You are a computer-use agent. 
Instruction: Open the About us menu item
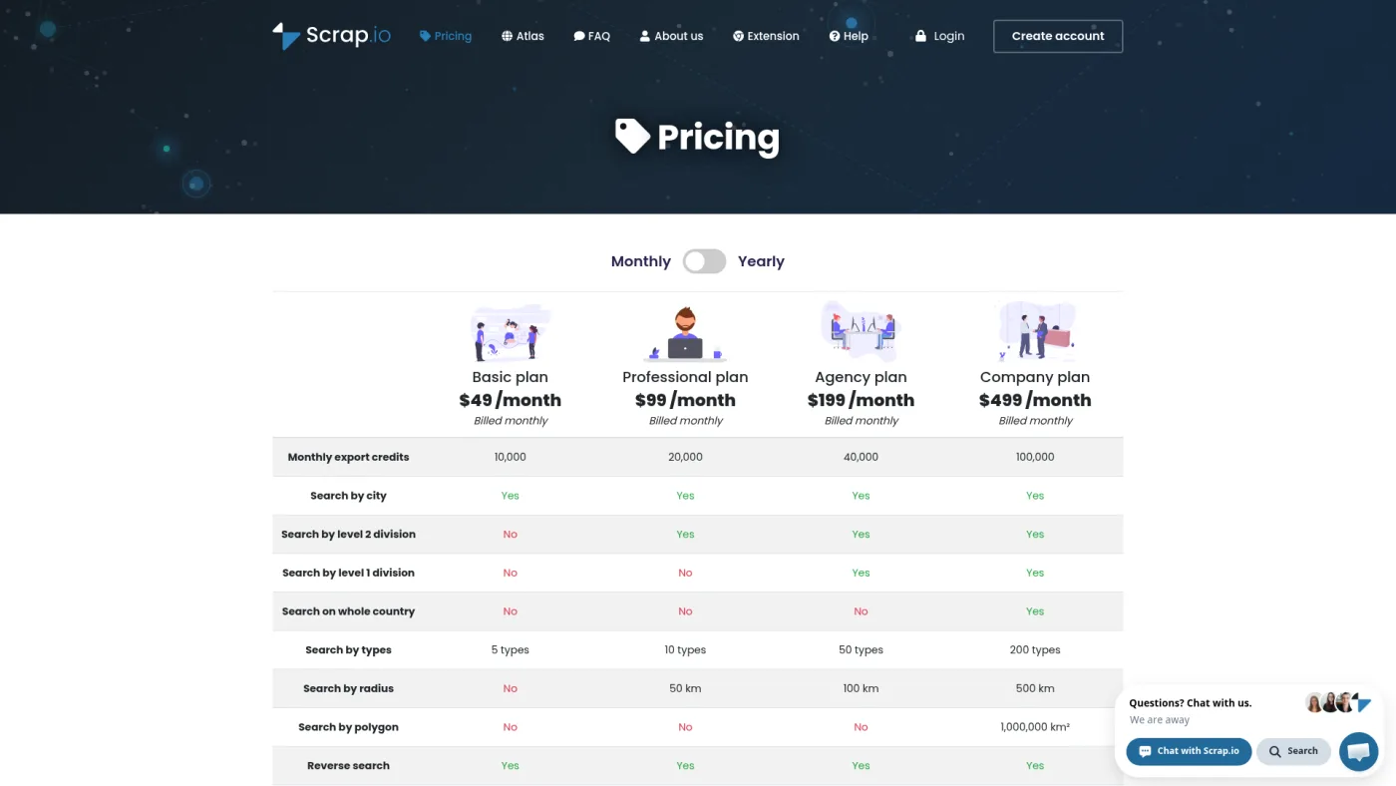pos(671,36)
